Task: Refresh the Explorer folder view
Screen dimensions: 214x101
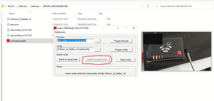Action: click(x=148, y=6)
